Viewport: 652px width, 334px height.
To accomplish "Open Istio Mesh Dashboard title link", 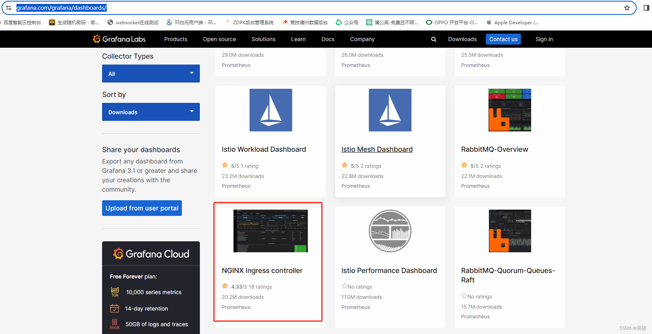I will pyautogui.click(x=377, y=149).
